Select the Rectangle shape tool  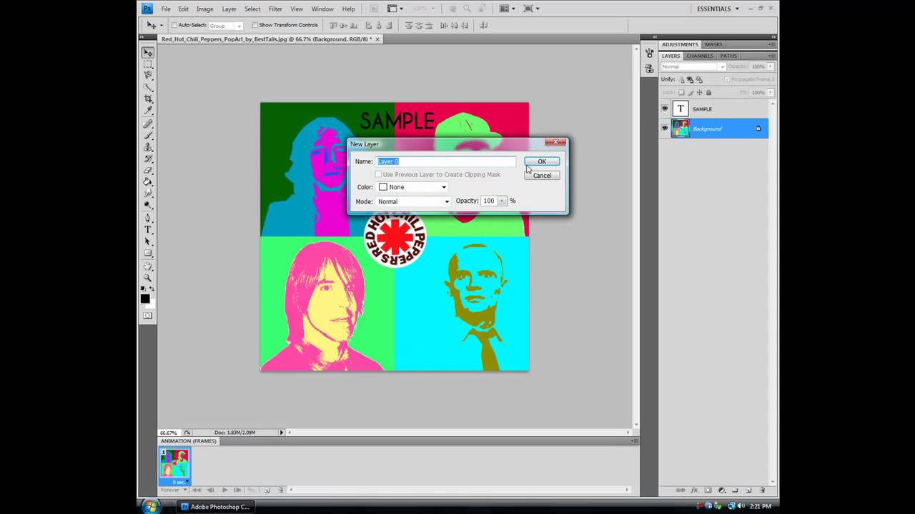[148, 253]
